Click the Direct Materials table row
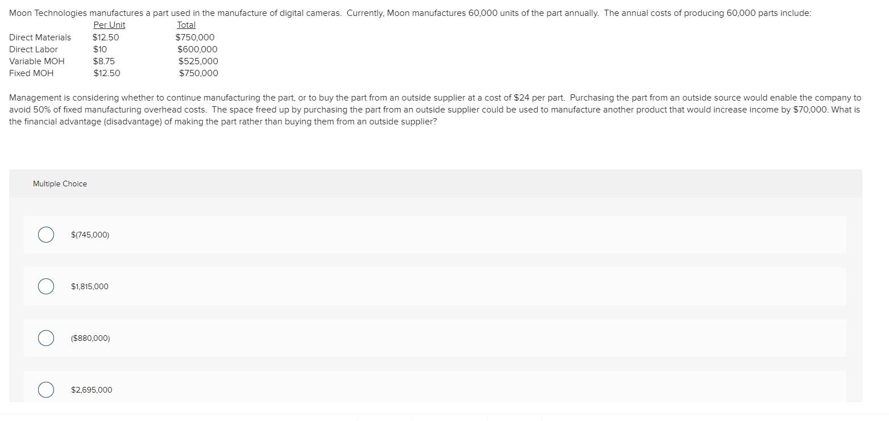Screen dimensions: 889x421 coord(40,37)
